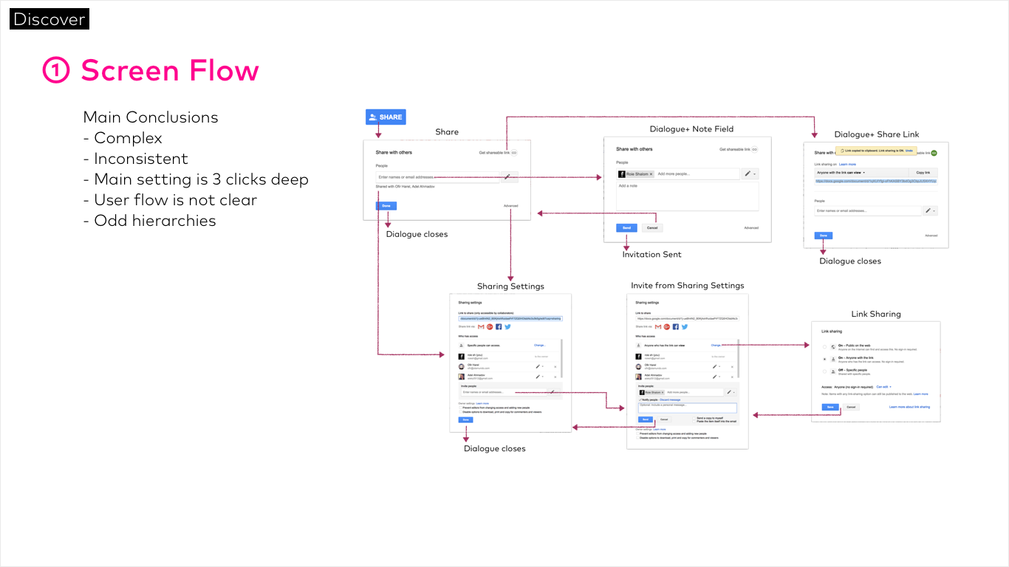This screenshot has width=1009, height=567.
Task: Select 'Off – Specific people' radio
Action: click(x=824, y=371)
